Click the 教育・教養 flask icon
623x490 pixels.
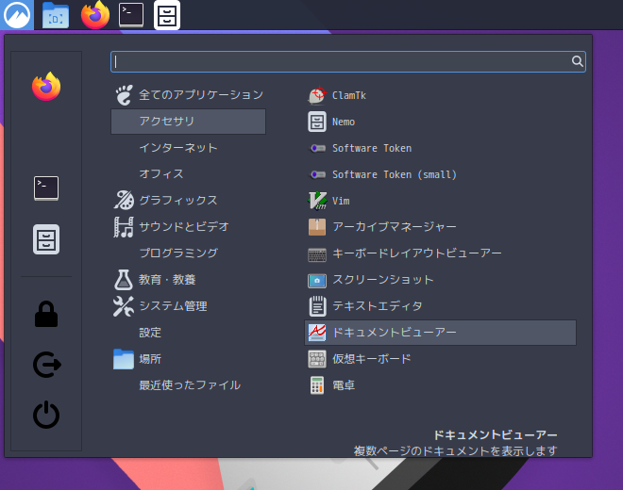[124, 280]
